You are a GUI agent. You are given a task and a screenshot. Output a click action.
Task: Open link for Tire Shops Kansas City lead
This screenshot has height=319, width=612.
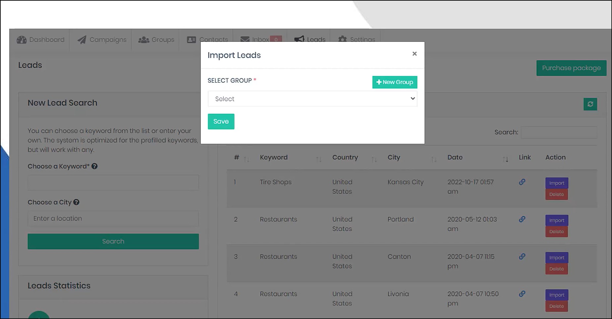click(522, 182)
